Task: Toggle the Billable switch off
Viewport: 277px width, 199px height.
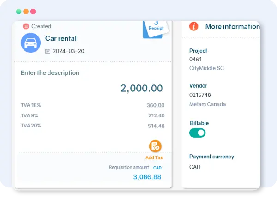Action: [198, 133]
